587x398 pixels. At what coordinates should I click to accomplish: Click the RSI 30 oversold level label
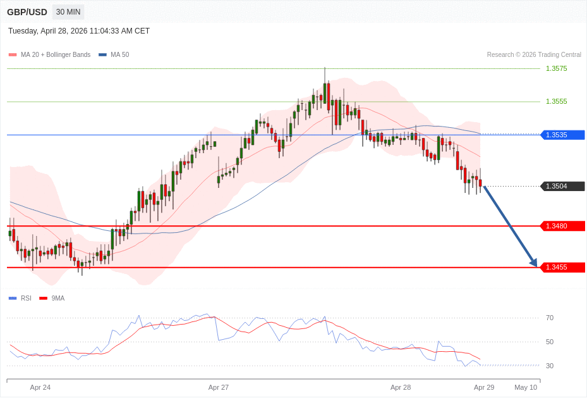(x=550, y=366)
